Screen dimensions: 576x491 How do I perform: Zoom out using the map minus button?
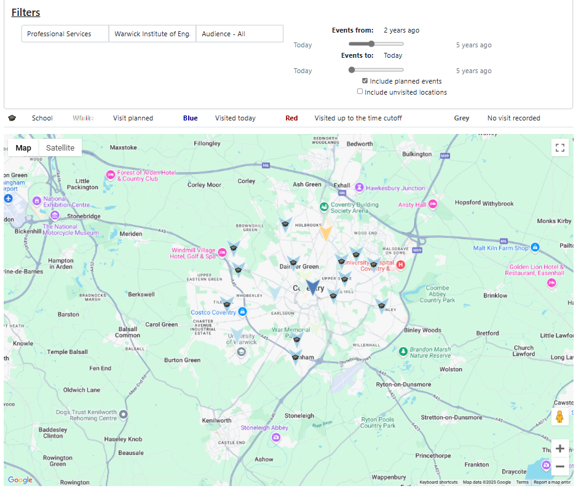(x=559, y=466)
